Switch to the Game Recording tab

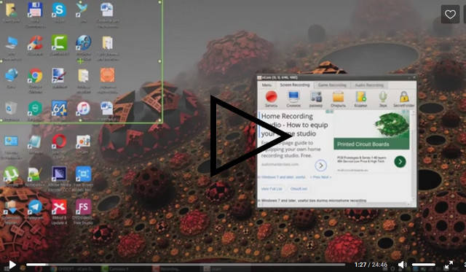point(332,85)
